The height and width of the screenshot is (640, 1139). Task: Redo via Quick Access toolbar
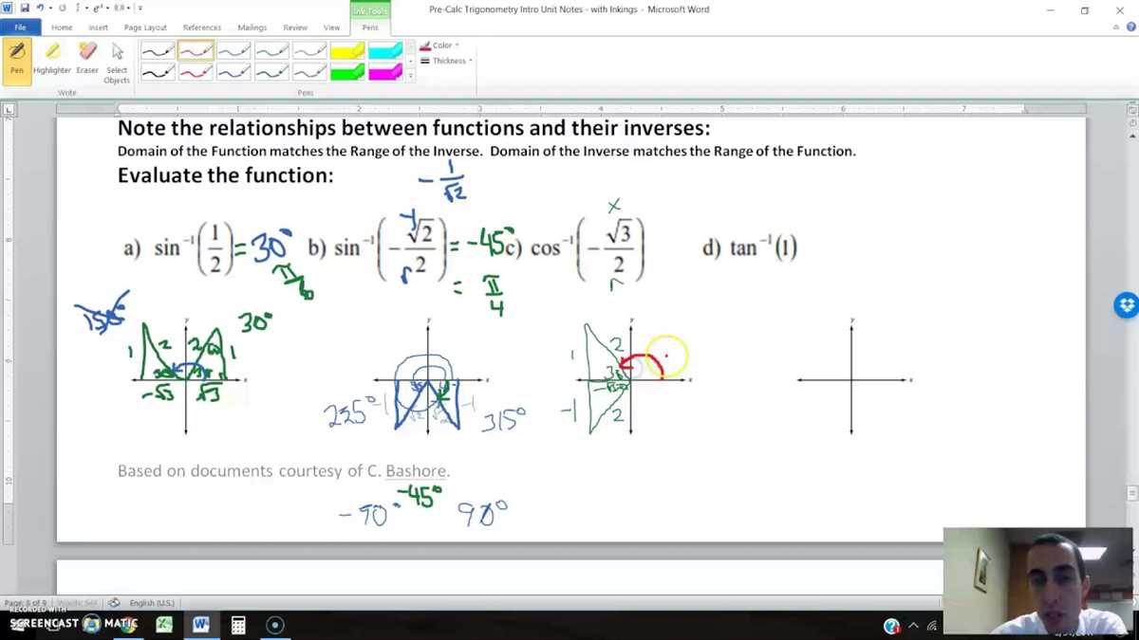63,8
